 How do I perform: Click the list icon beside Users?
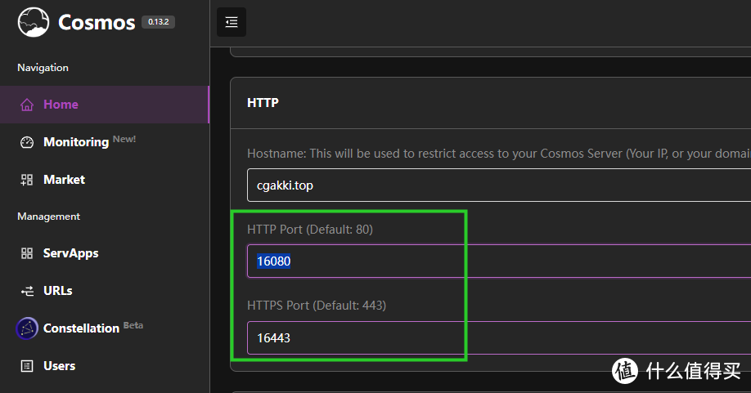pyautogui.click(x=27, y=366)
